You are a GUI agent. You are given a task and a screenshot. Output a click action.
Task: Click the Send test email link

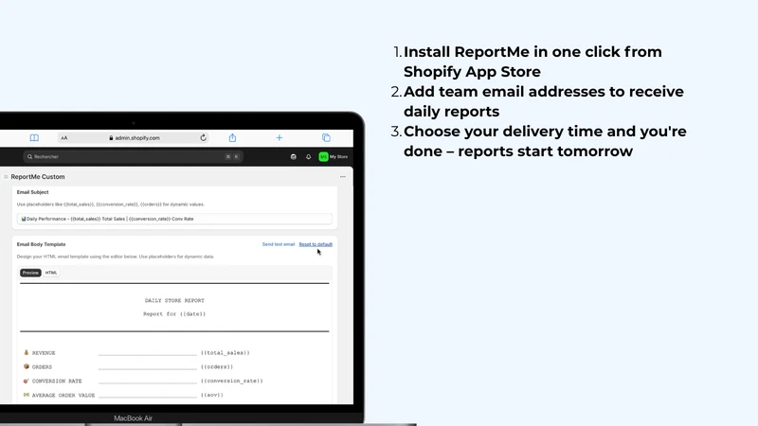pos(279,244)
